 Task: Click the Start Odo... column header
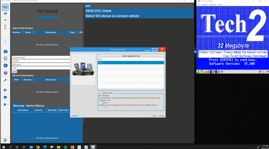click(x=65, y=110)
